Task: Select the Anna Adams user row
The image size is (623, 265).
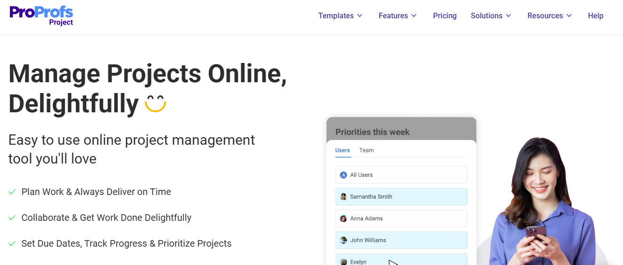Action: [x=401, y=218]
